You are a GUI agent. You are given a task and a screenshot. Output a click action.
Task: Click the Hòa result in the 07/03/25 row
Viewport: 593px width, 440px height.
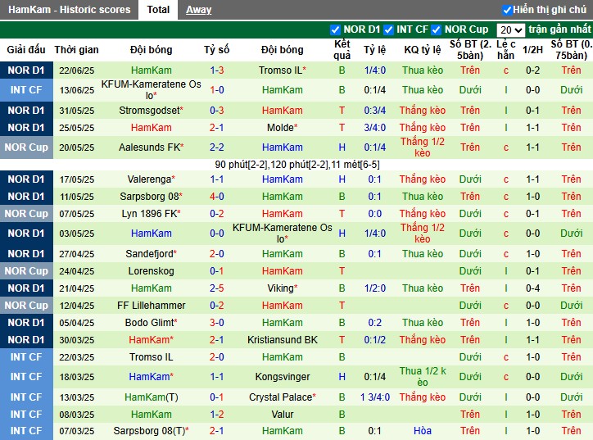point(423,431)
